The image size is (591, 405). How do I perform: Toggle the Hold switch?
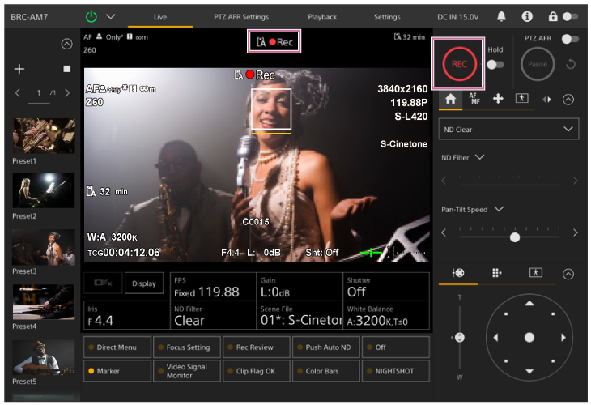click(x=495, y=64)
